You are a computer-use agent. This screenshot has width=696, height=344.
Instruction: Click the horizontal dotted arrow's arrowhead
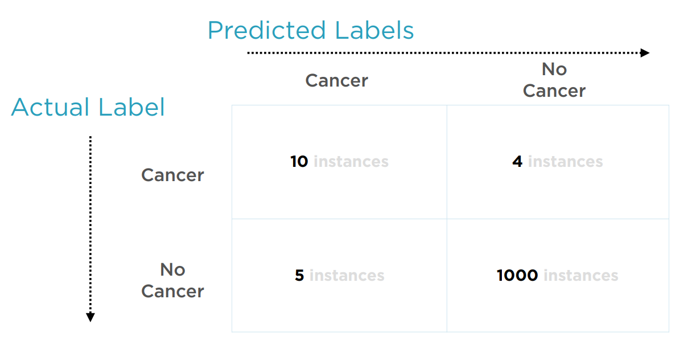point(645,53)
